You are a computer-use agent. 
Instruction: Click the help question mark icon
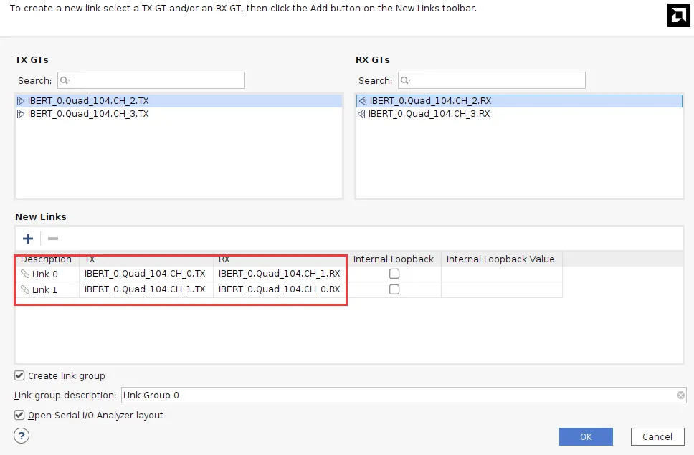22,436
